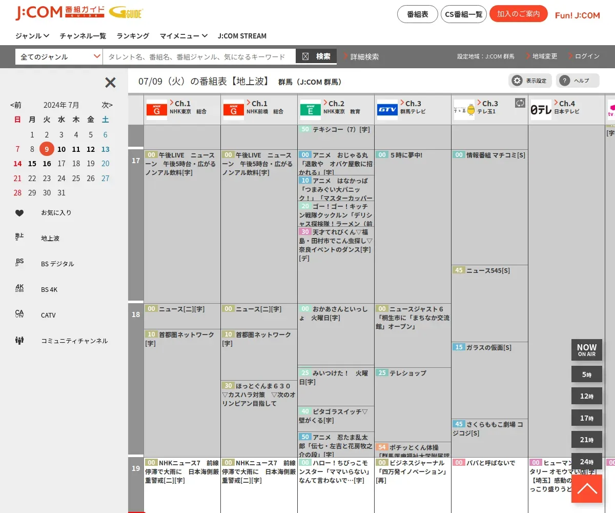
Task: Go to previous month with <前
Action: click(16, 105)
